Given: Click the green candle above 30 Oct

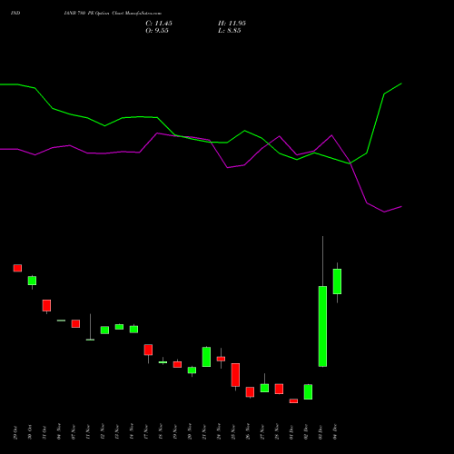Looking at the screenshot, I should [x=32, y=281].
